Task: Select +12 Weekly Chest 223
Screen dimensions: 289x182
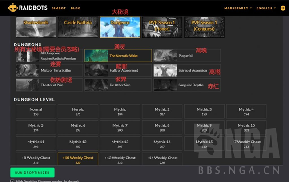Action: (x=120, y=159)
